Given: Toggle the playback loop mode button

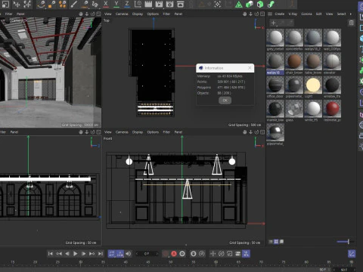Looking at the screenshot, I should point(112,254).
